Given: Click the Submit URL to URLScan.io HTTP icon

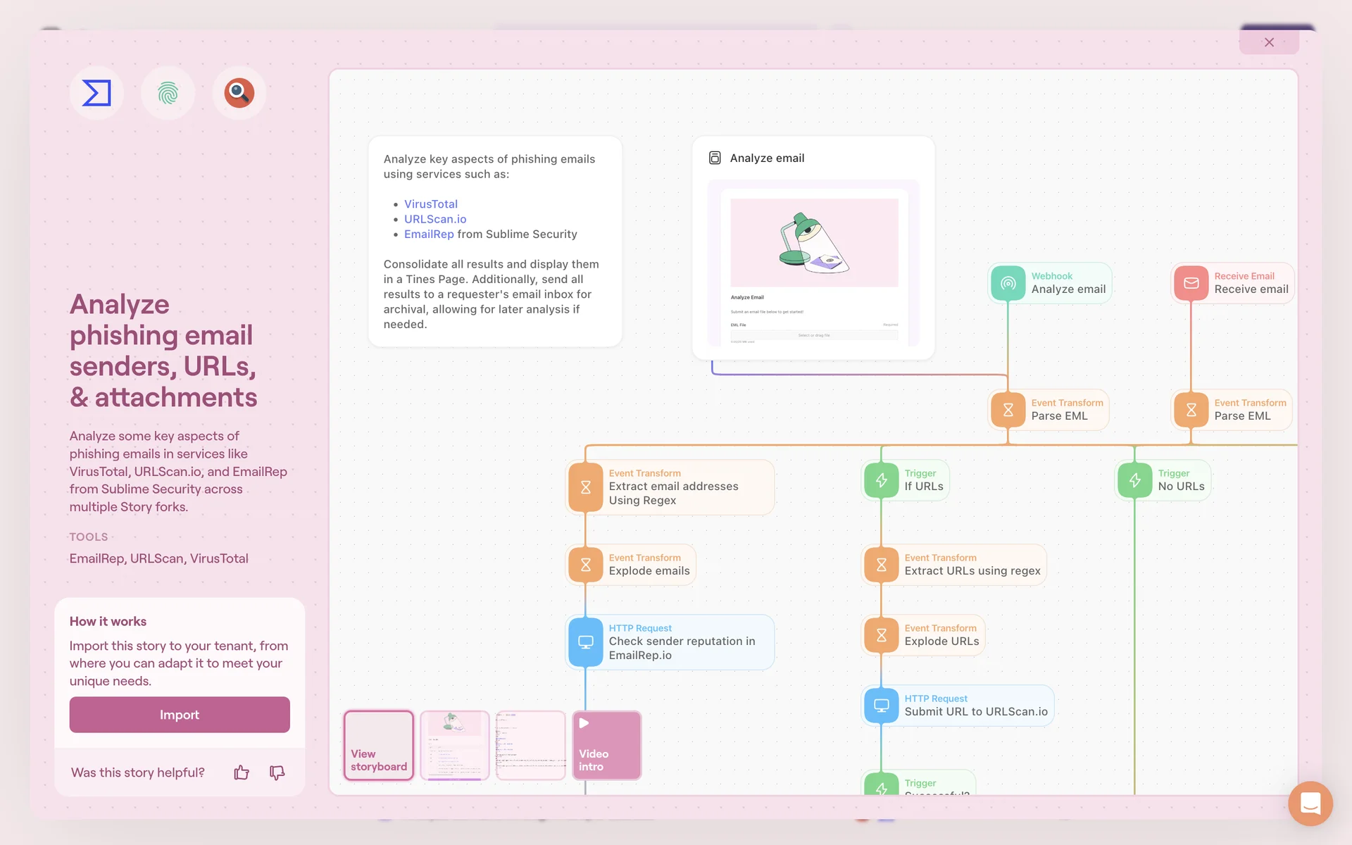Looking at the screenshot, I should pyautogui.click(x=881, y=706).
